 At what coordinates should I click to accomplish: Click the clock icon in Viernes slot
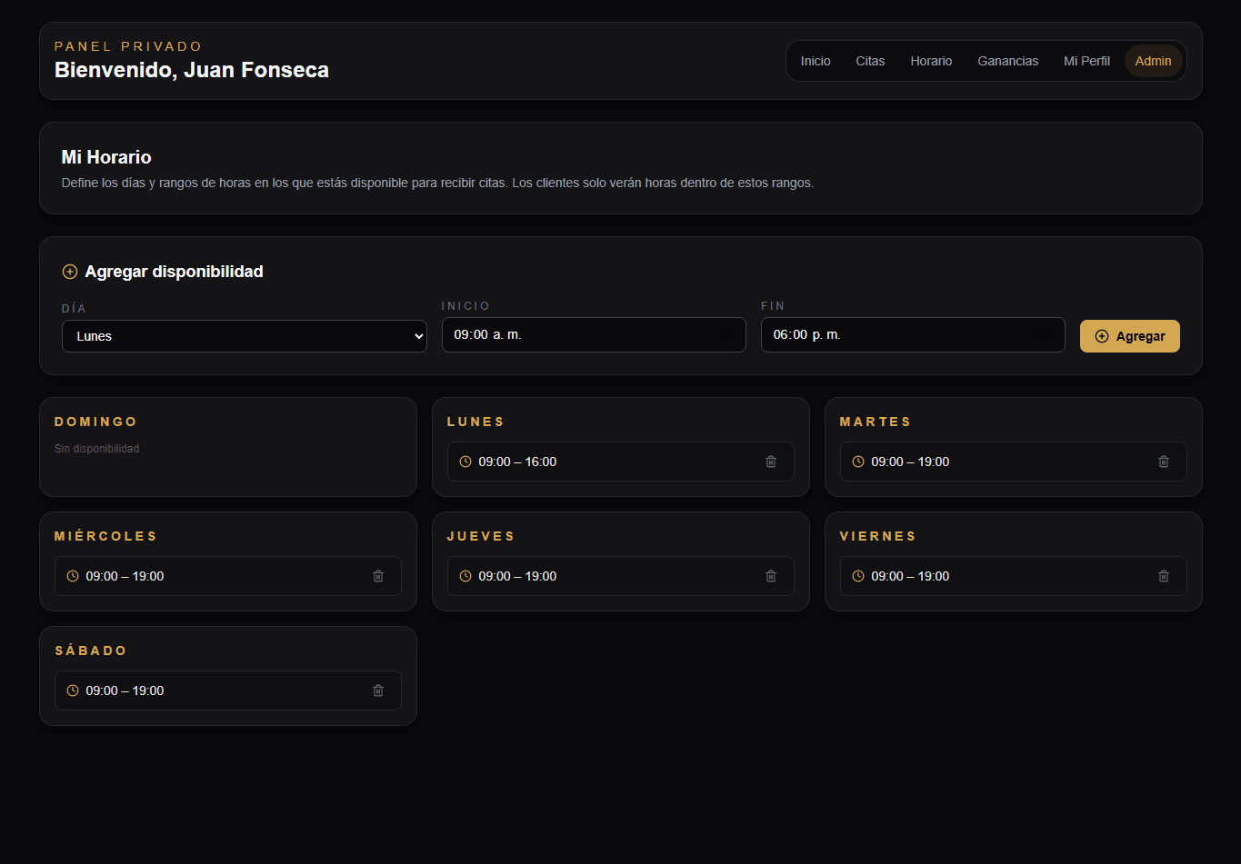tap(858, 576)
